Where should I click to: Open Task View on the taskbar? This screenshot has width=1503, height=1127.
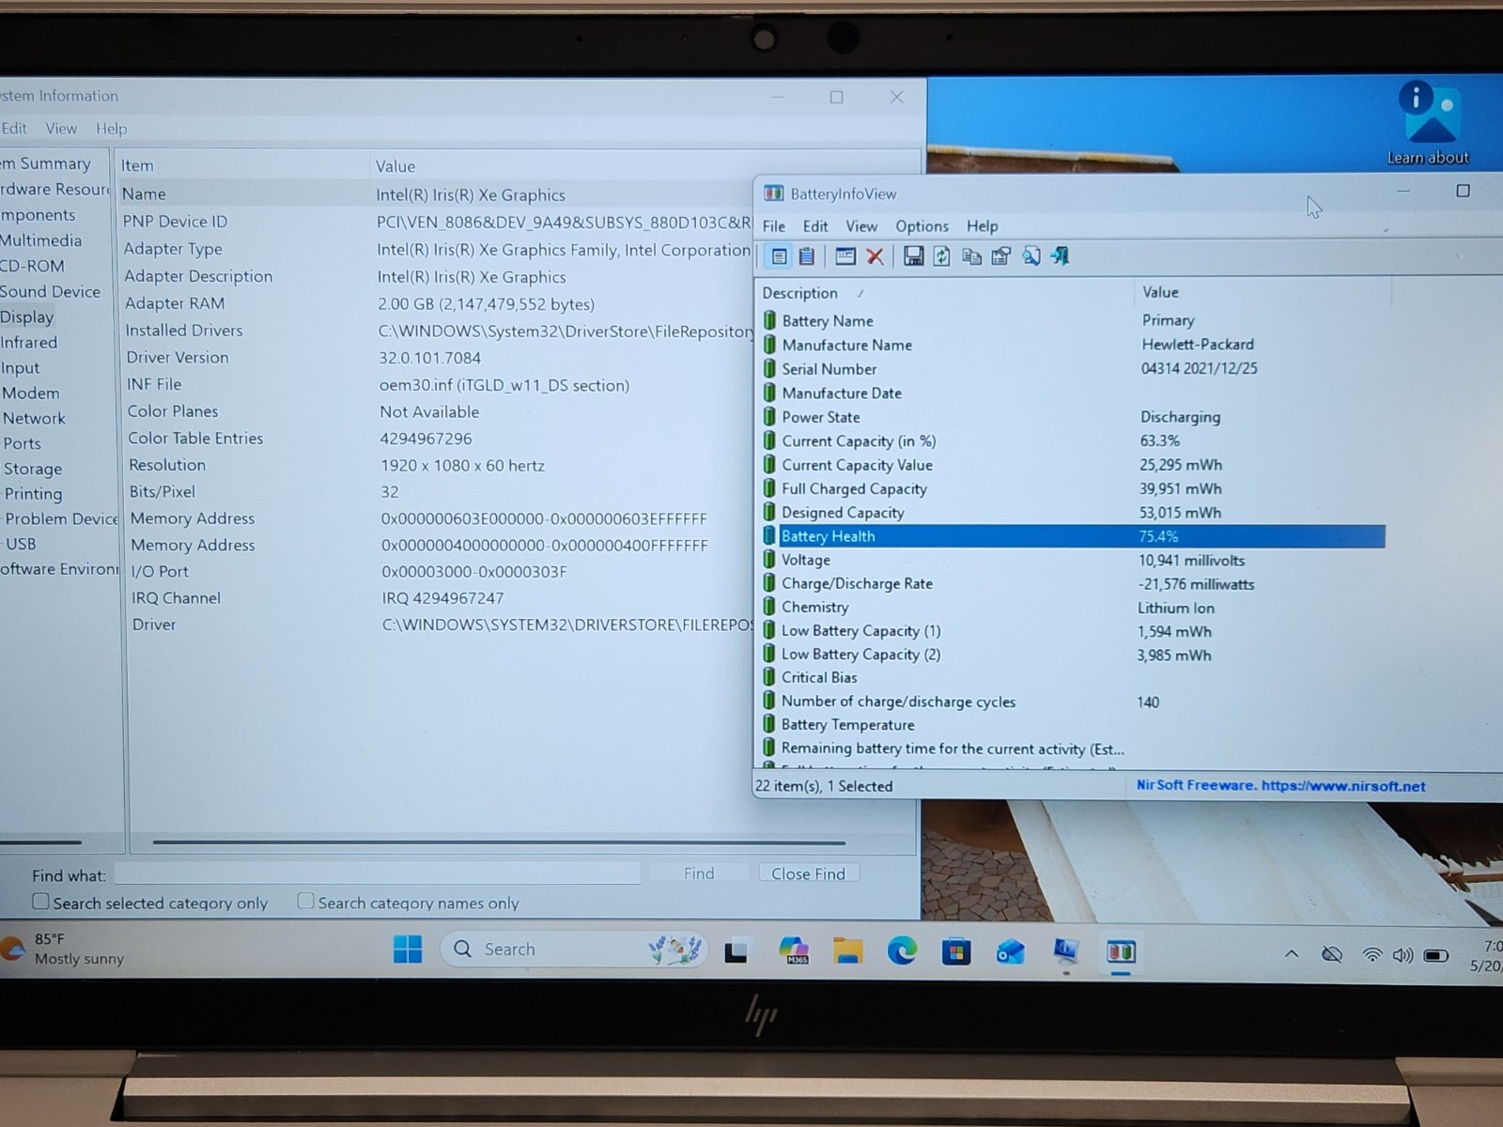click(736, 951)
